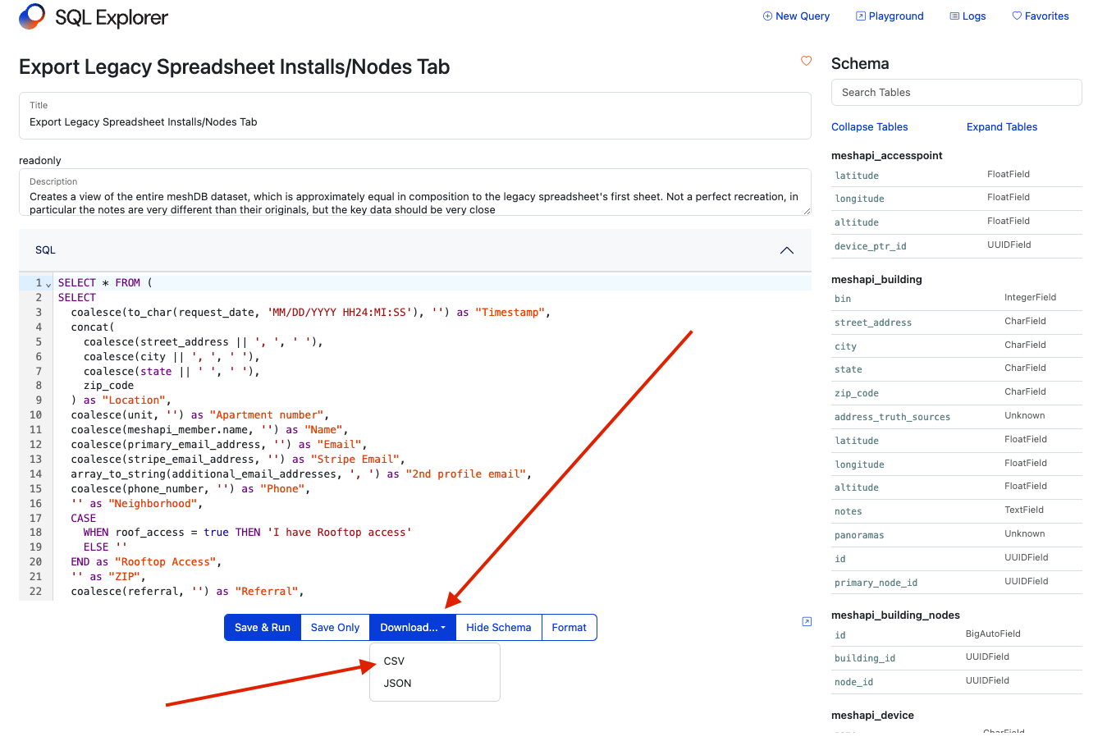
Task: Open the Download dropdown button
Action: [413, 627]
